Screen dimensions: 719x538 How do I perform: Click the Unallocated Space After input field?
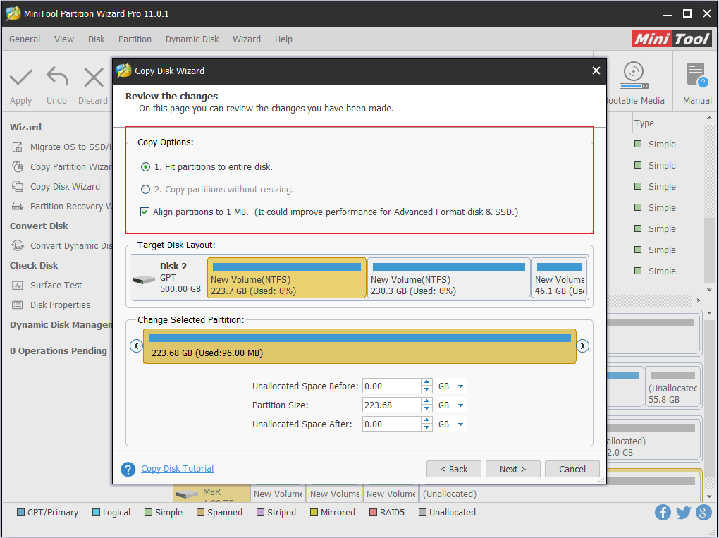[392, 424]
